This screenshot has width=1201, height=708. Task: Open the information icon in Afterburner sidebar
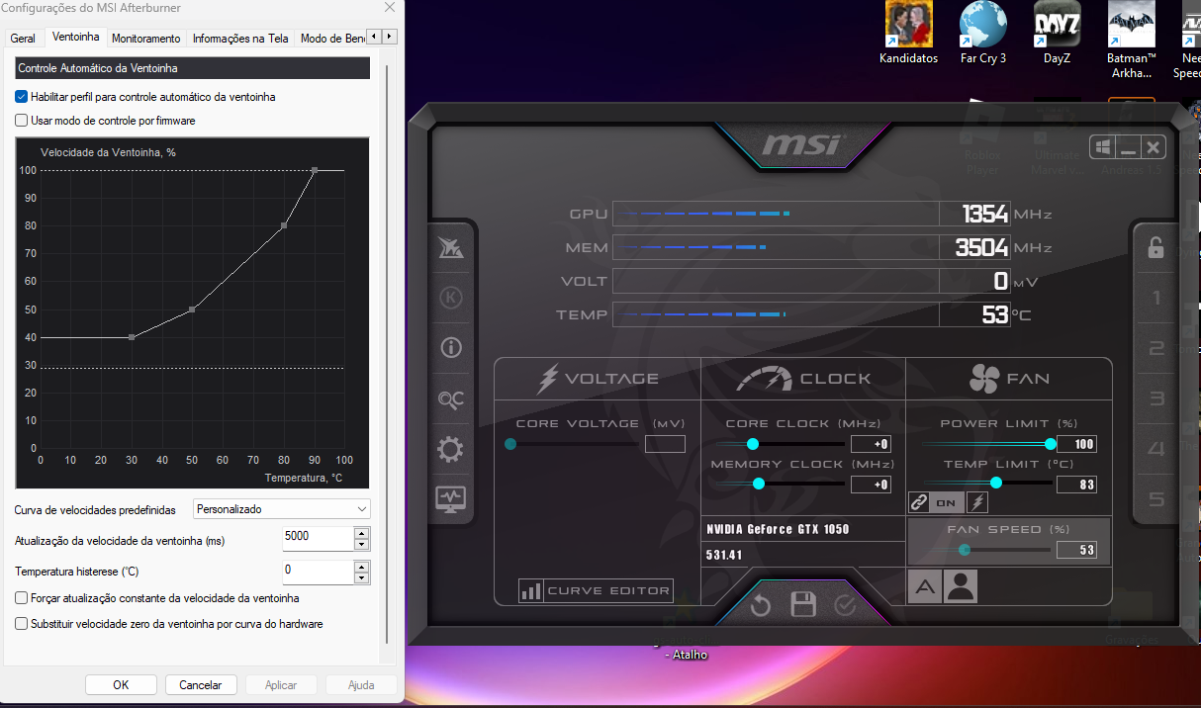(451, 348)
